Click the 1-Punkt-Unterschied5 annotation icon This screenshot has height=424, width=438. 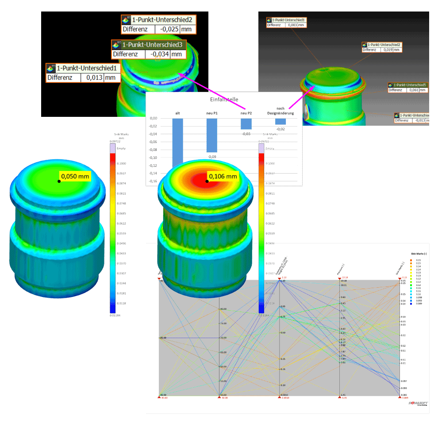(x=391, y=85)
